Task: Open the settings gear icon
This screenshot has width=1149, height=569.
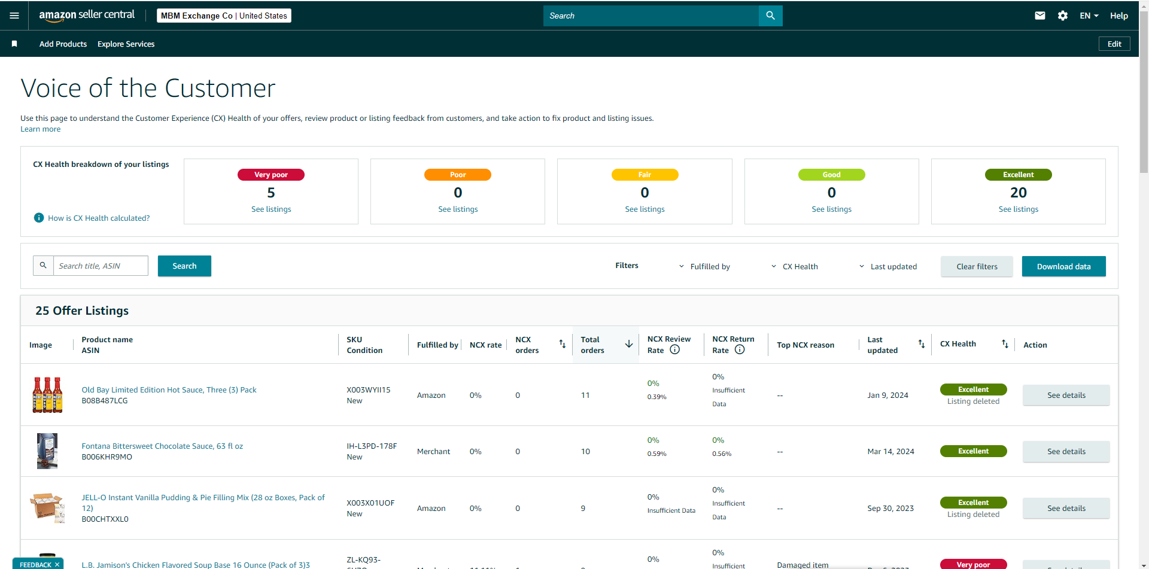Action: click(1063, 16)
